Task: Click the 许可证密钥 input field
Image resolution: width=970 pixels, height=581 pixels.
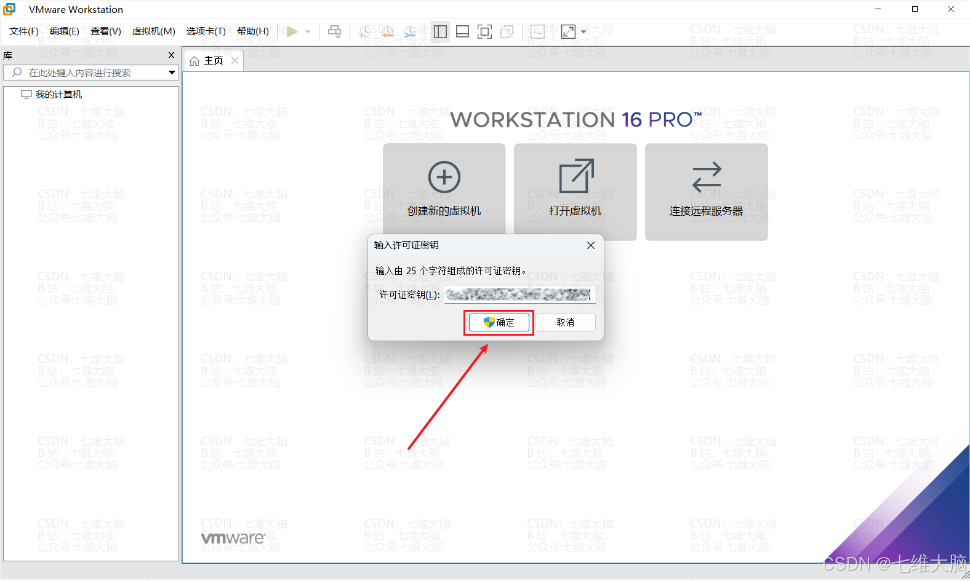Action: click(519, 294)
